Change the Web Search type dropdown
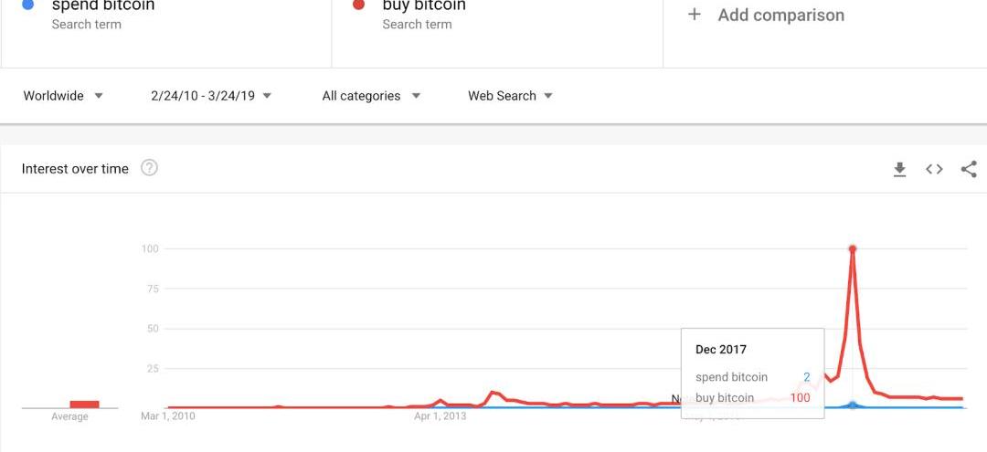Screen dimensions: 987x452 [x=510, y=96]
